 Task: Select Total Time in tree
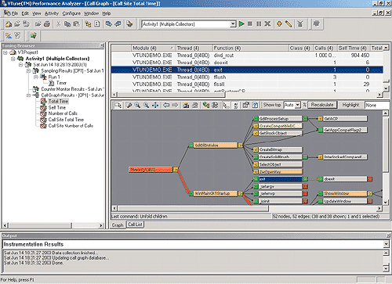pos(58,102)
